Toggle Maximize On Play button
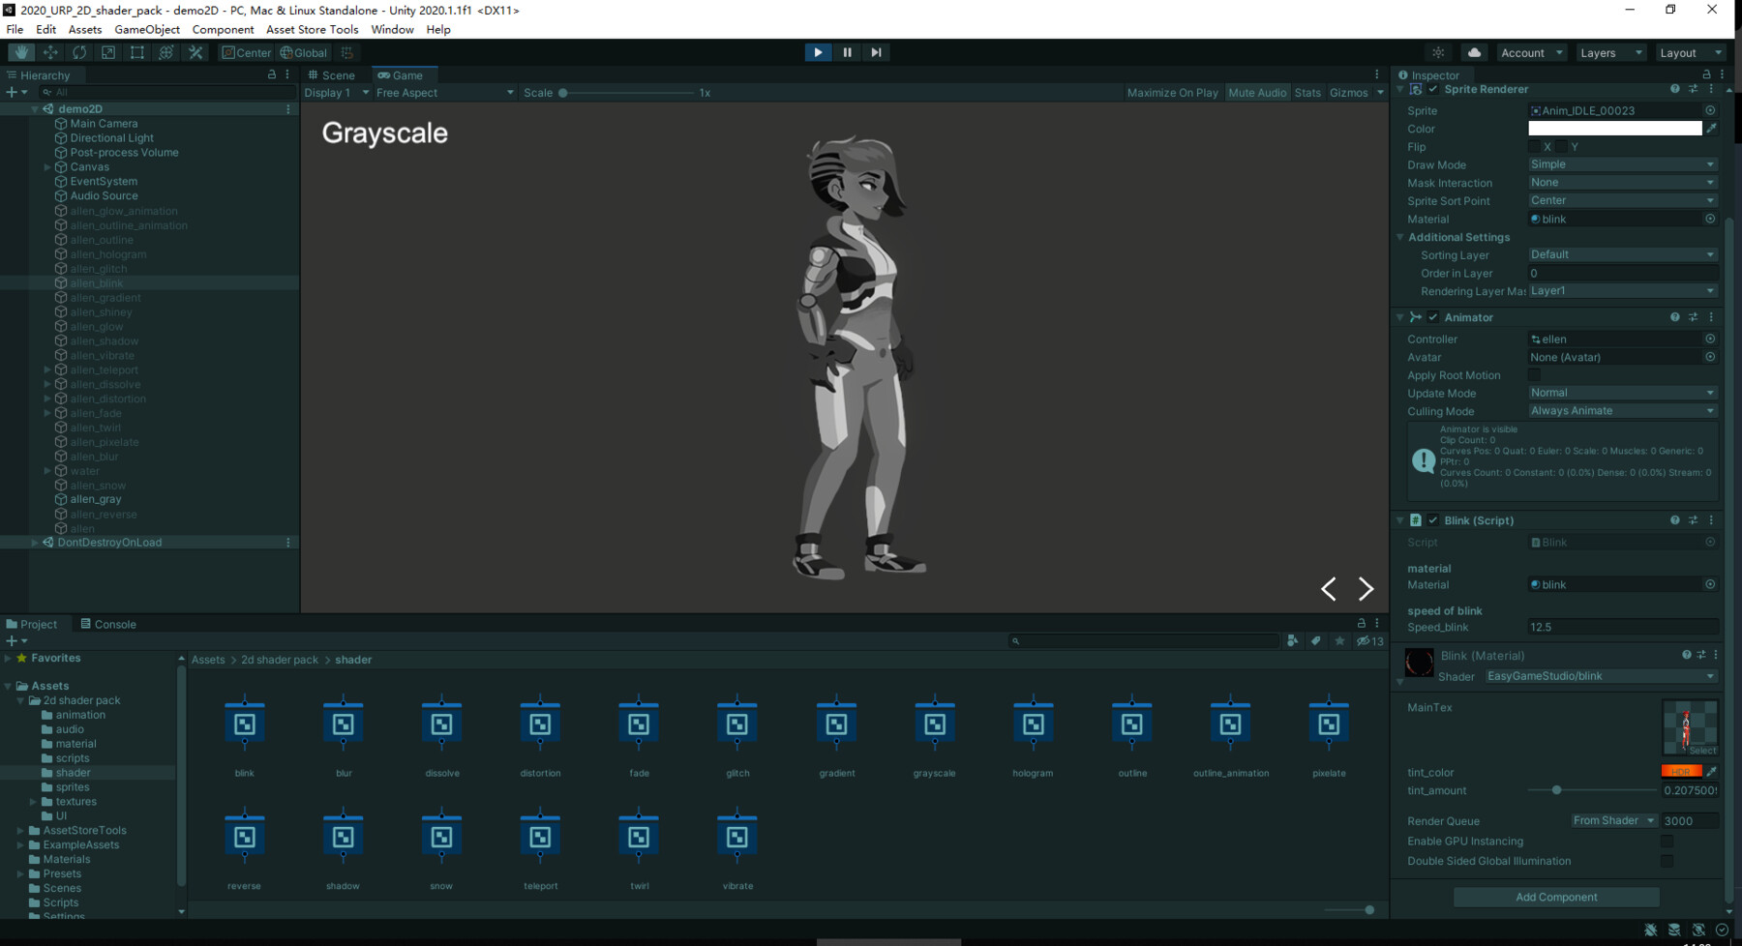This screenshot has width=1742, height=946. 1172,93
